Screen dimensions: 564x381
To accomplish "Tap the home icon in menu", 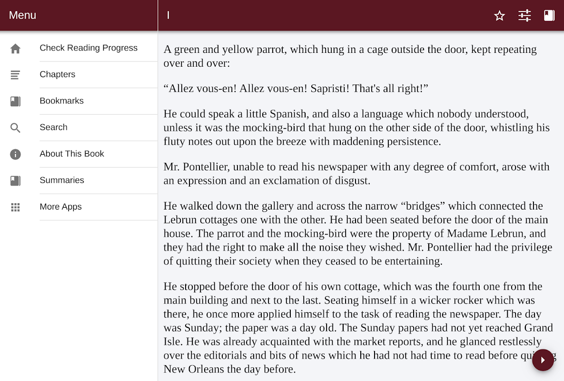I will click(x=15, y=48).
